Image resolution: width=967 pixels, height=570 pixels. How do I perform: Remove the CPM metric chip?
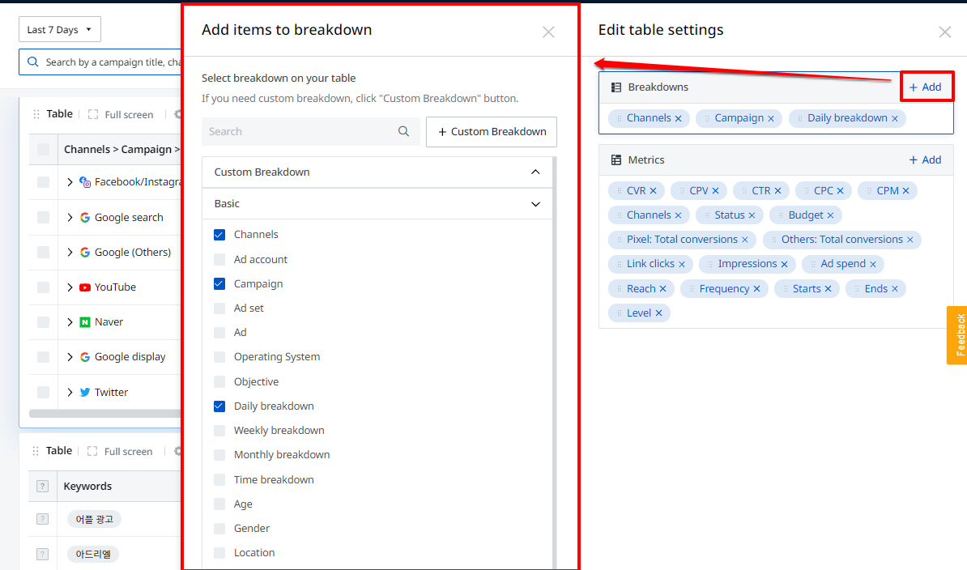click(x=906, y=191)
